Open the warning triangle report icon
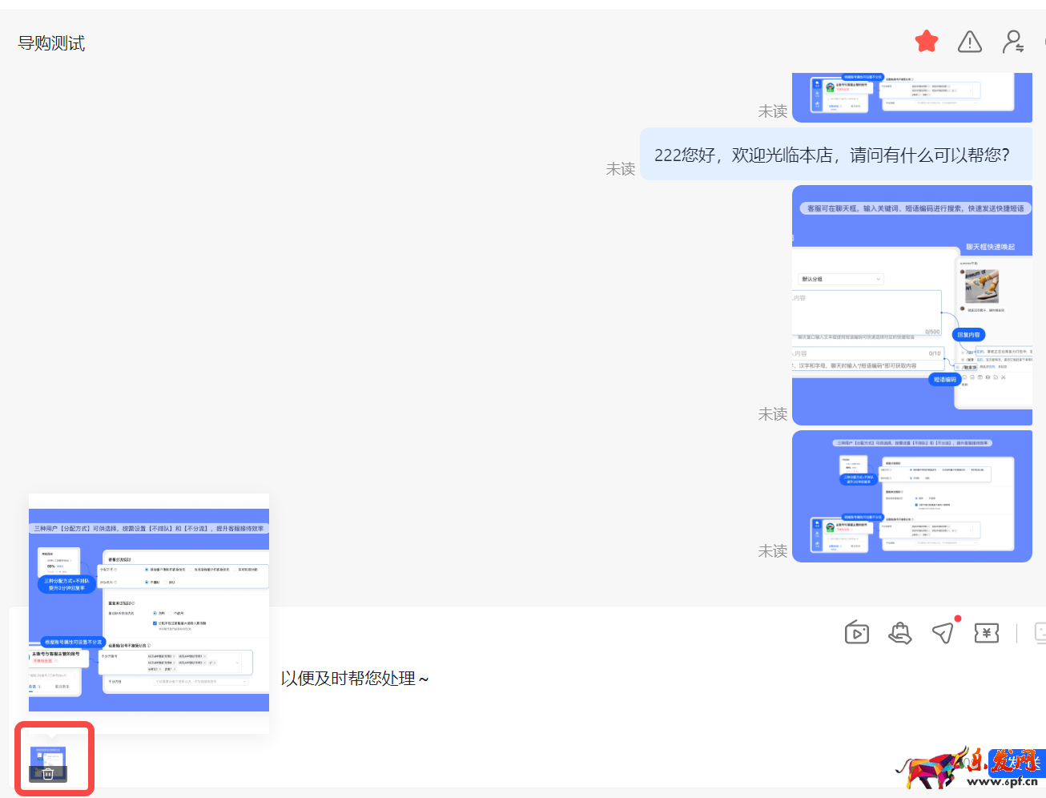Image resolution: width=1046 pixels, height=798 pixels. point(970,42)
